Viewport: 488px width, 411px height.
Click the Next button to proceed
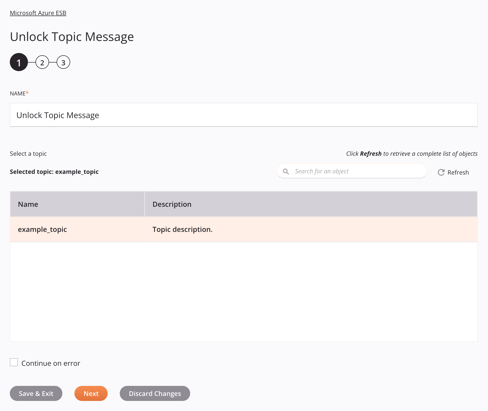(91, 393)
